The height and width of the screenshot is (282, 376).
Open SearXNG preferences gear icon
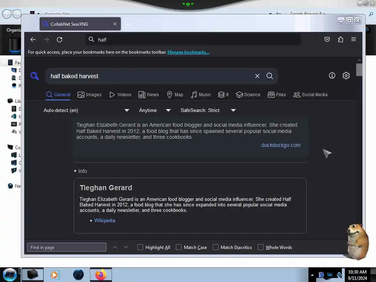tap(346, 76)
